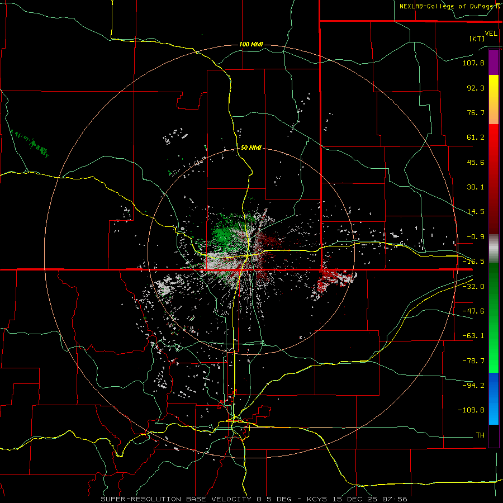Click the blue segment of color bar
The image size is (503, 503).
click(x=493, y=398)
